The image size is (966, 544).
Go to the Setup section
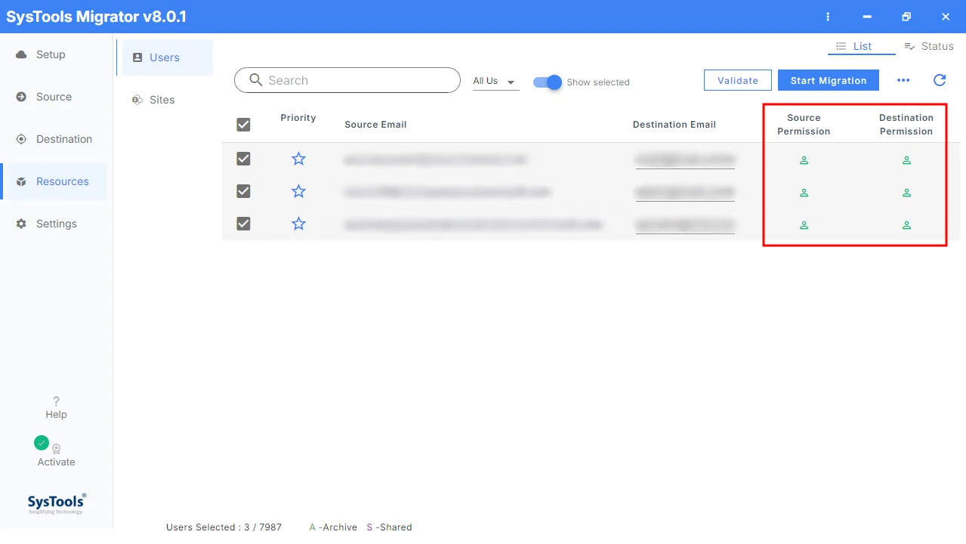(53, 54)
